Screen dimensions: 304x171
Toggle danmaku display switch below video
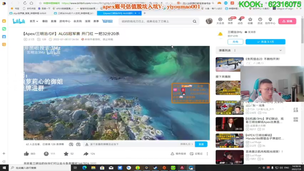[x=71, y=144]
